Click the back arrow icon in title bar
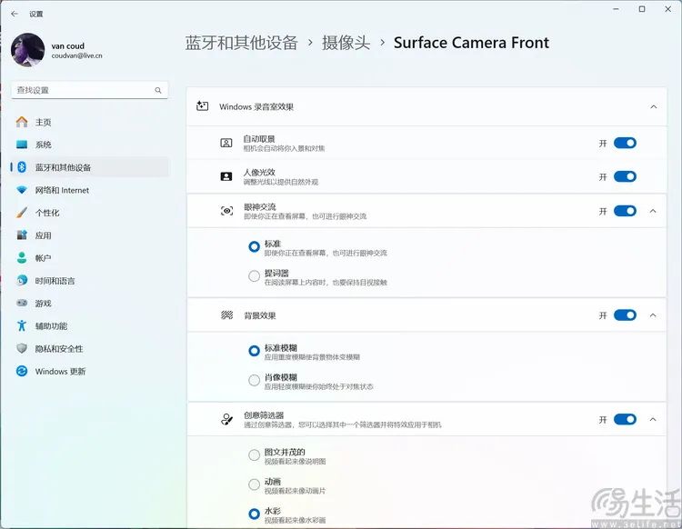This screenshot has height=529, width=682. coord(14,14)
